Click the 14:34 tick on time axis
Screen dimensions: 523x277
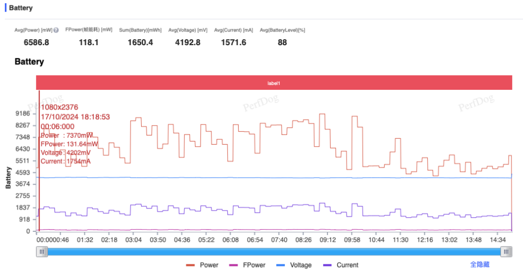coord(497,239)
